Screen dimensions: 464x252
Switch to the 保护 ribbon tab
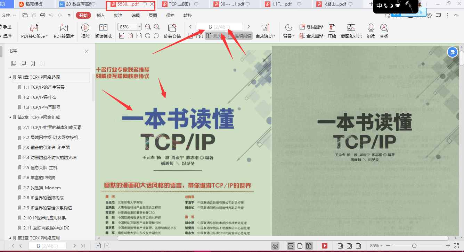(170, 15)
